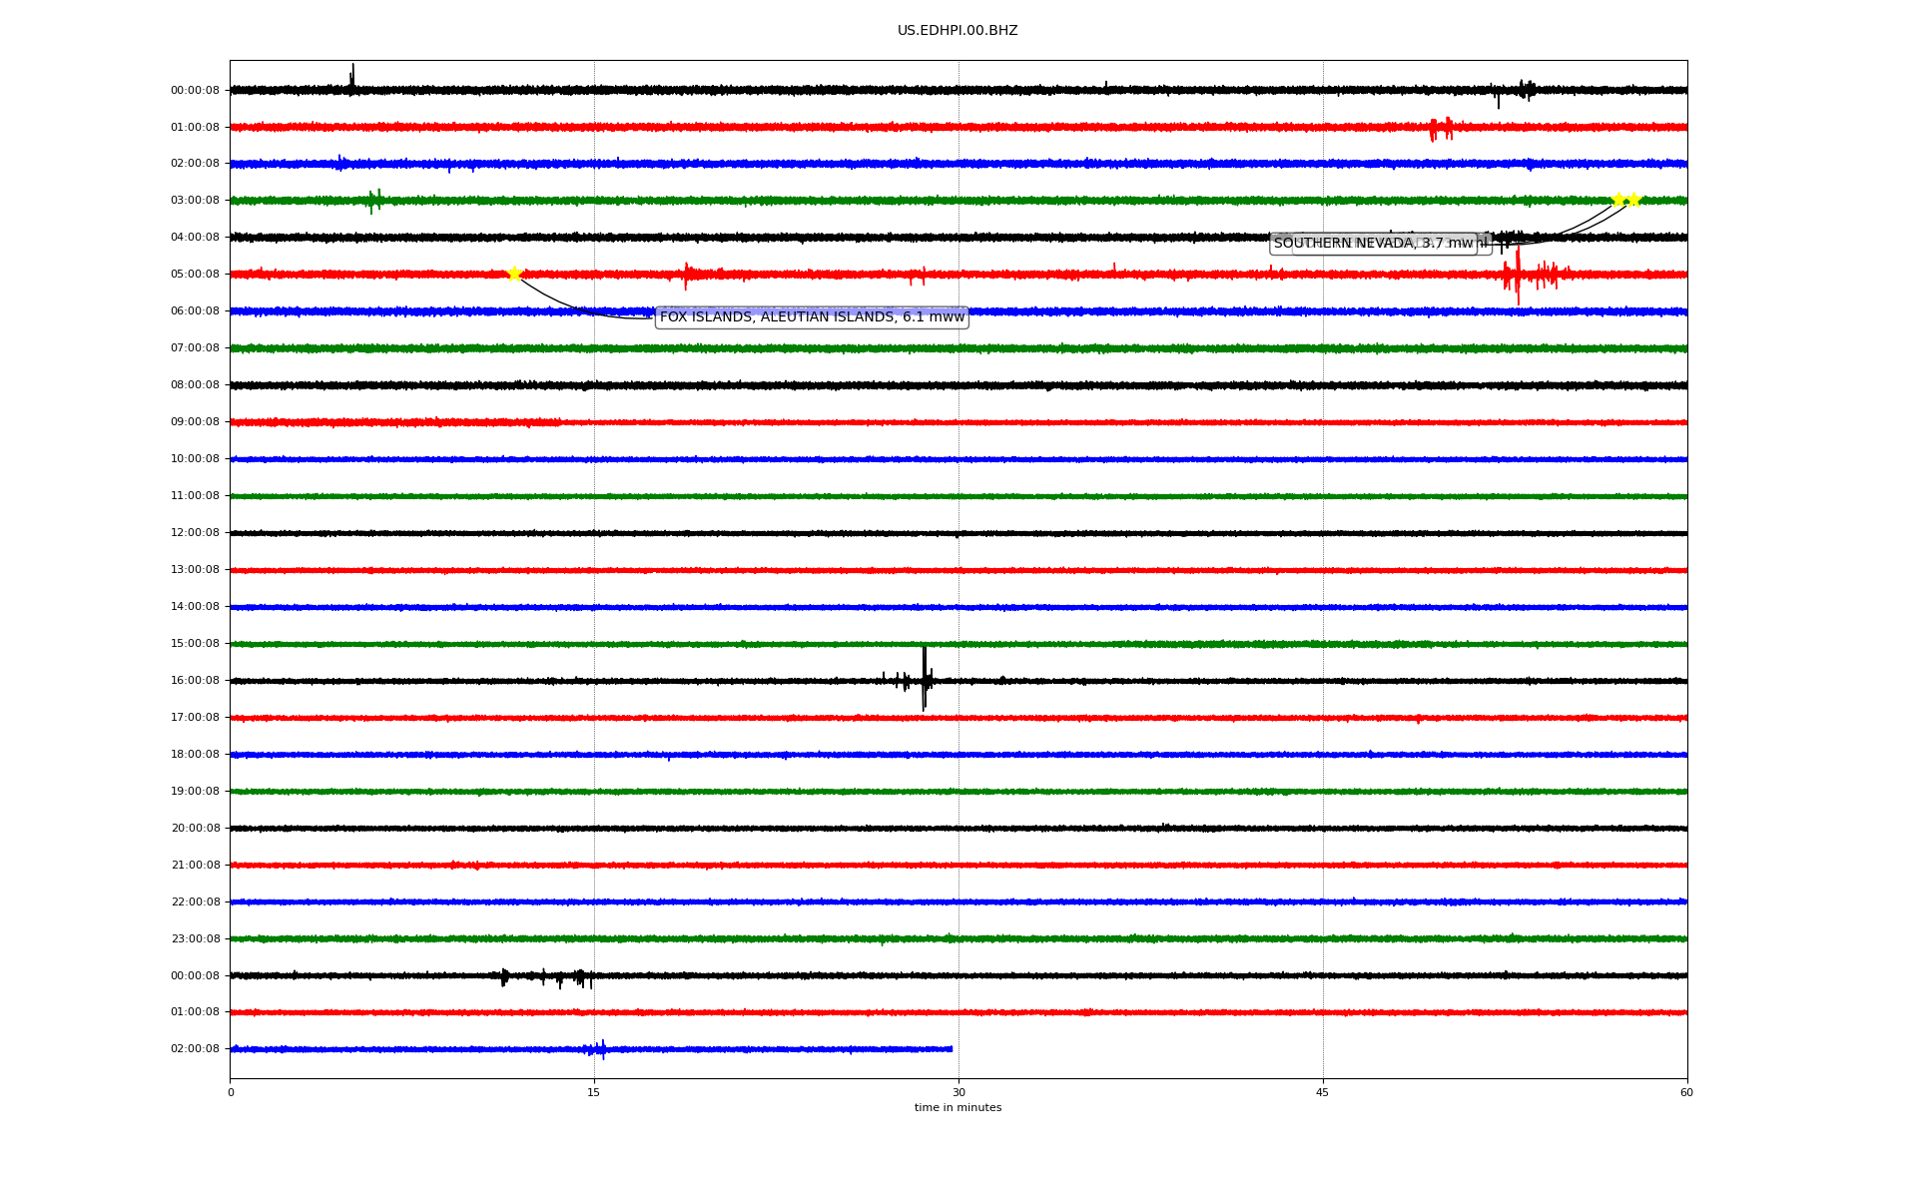Click the green spike near start of 03:00:08 trace
The image size is (1917, 1198).
373,201
